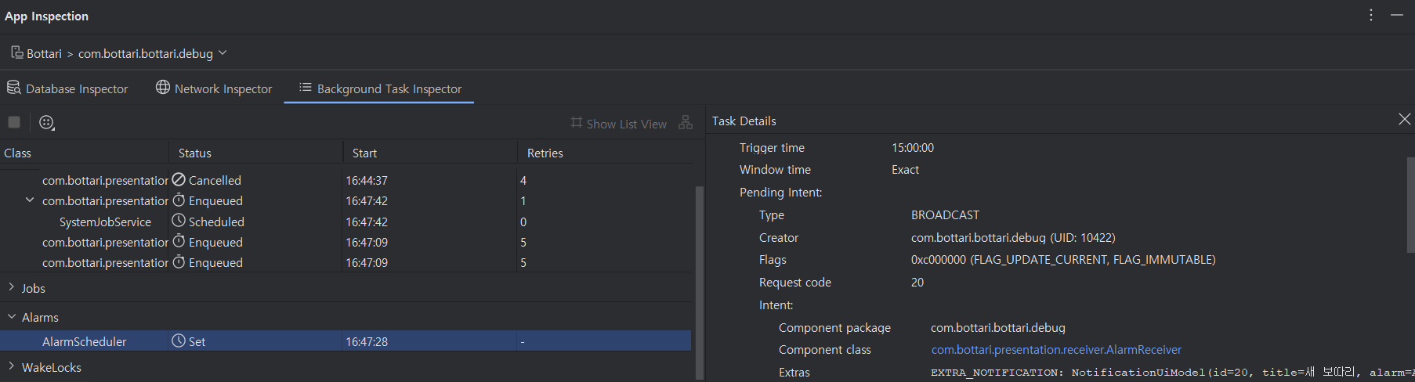Expand the Jobs section

tap(12, 288)
